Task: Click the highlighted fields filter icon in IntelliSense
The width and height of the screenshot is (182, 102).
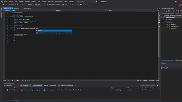Action: click(57, 33)
